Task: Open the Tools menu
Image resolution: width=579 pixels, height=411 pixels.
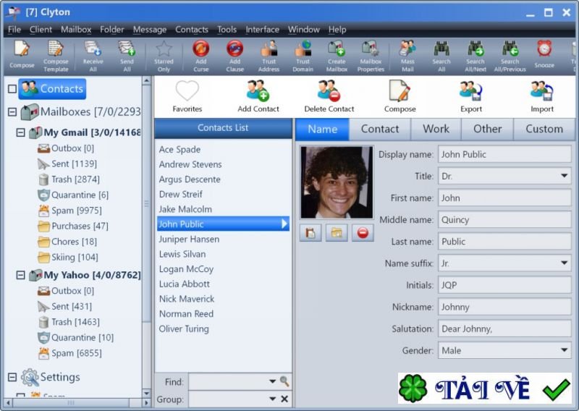Action: tap(227, 30)
